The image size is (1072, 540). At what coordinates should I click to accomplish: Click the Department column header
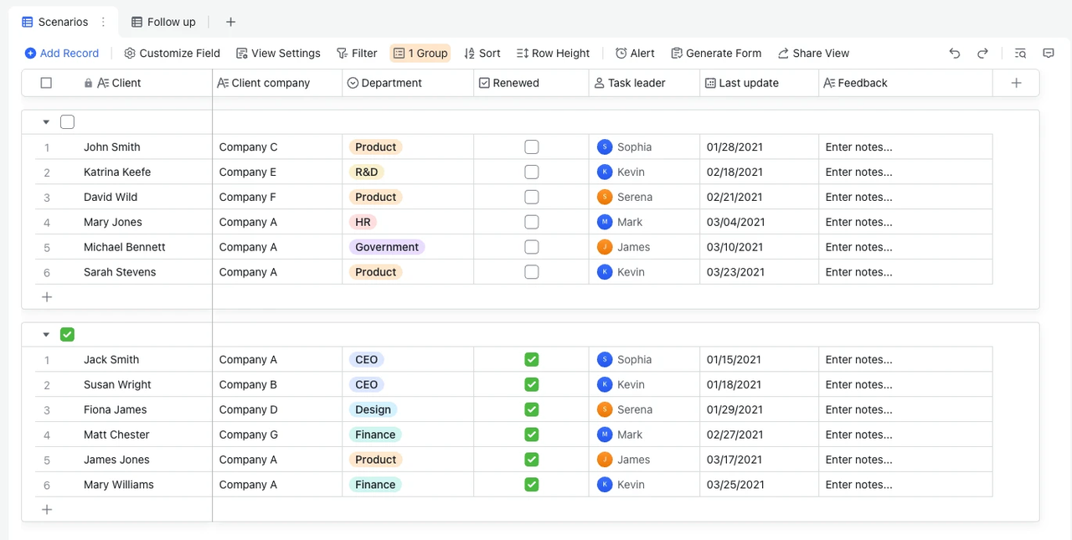(408, 83)
